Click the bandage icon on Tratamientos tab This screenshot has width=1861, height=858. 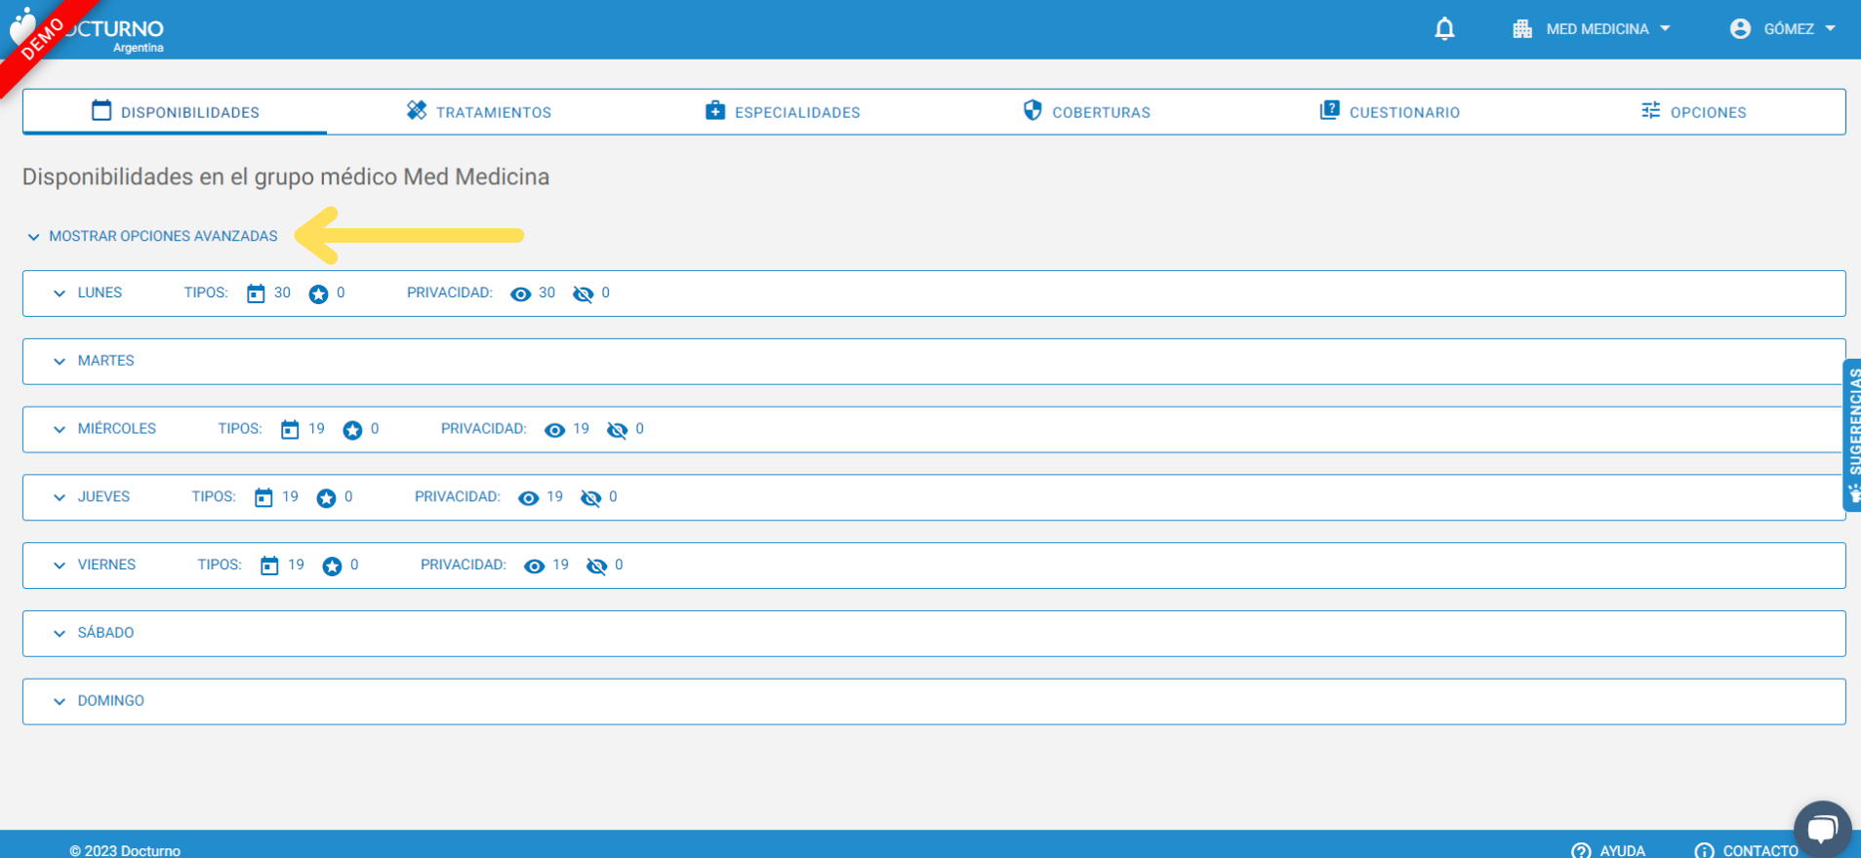(417, 110)
